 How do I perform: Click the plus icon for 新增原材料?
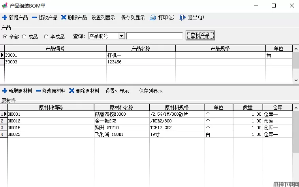(5, 91)
